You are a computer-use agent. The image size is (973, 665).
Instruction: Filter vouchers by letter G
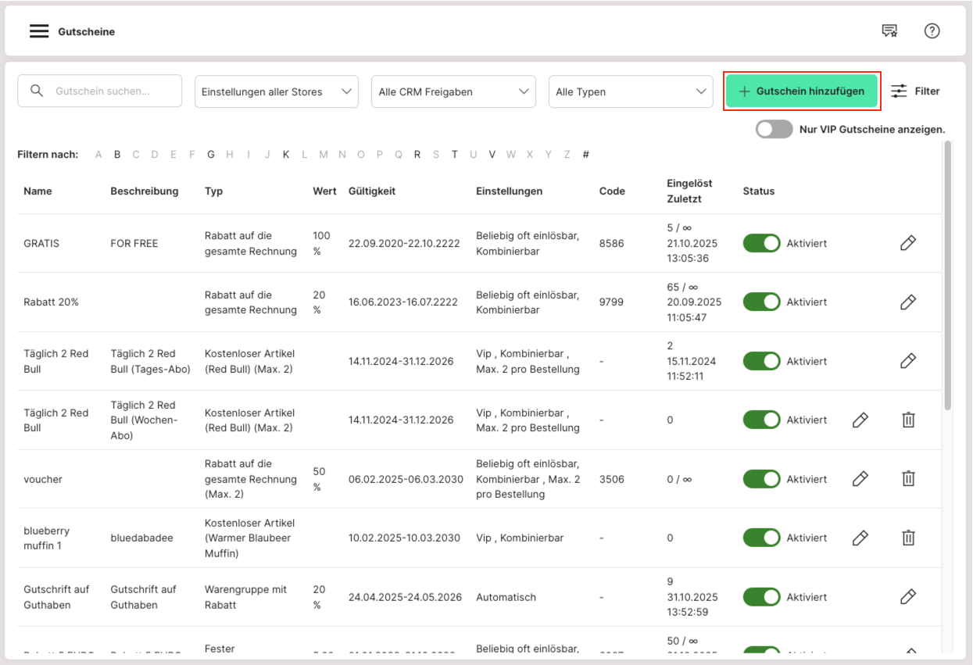pos(210,155)
